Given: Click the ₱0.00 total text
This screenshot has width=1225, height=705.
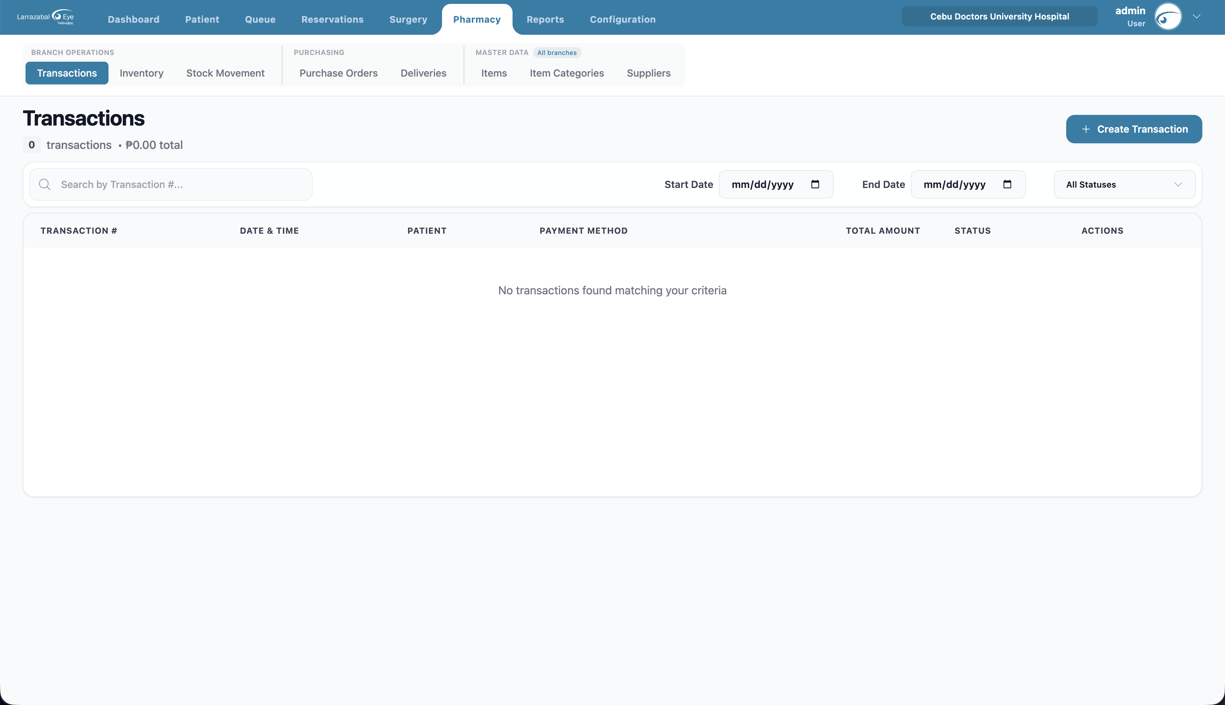Looking at the screenshot, I should point(154,145).
